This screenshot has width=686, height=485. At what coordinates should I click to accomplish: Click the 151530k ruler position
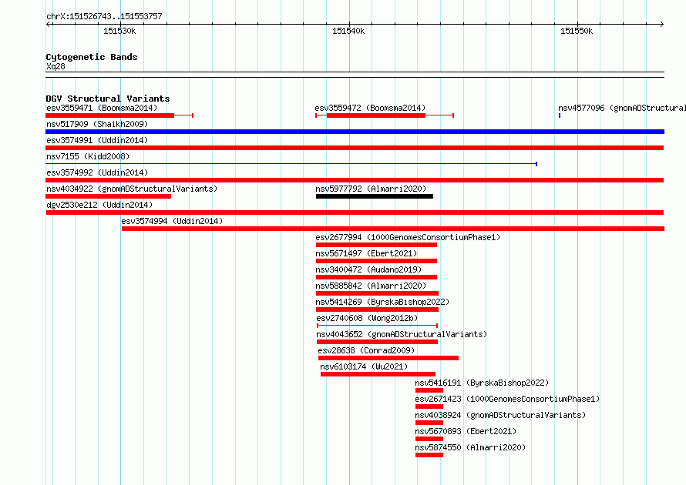pos(119,31)
